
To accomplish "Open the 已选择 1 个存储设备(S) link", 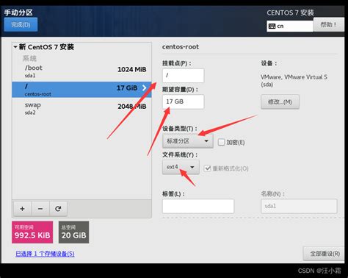I will tap(45, 254).
